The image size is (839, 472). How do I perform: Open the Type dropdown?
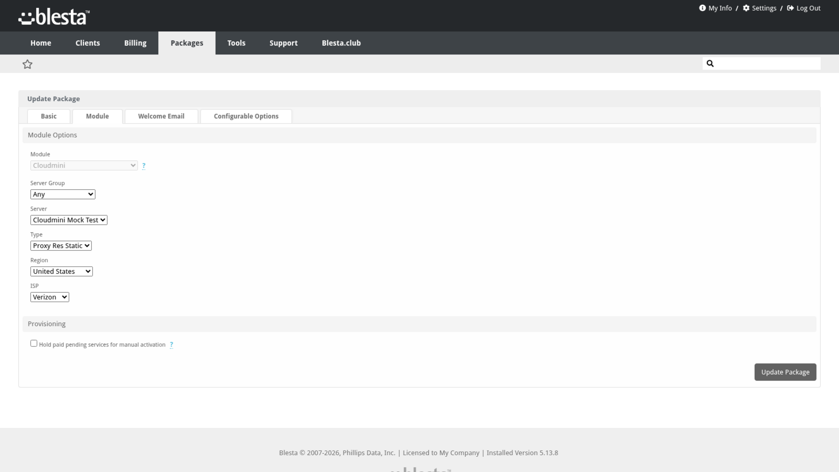coord(61,246)
